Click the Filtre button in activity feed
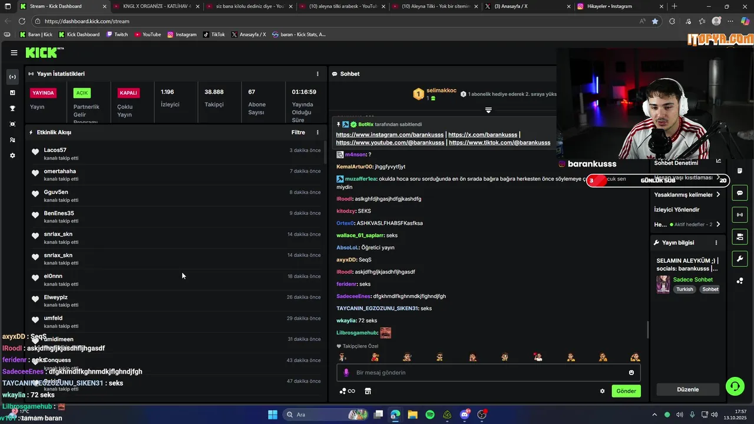754x424 pixels. (x=298, y=132)
